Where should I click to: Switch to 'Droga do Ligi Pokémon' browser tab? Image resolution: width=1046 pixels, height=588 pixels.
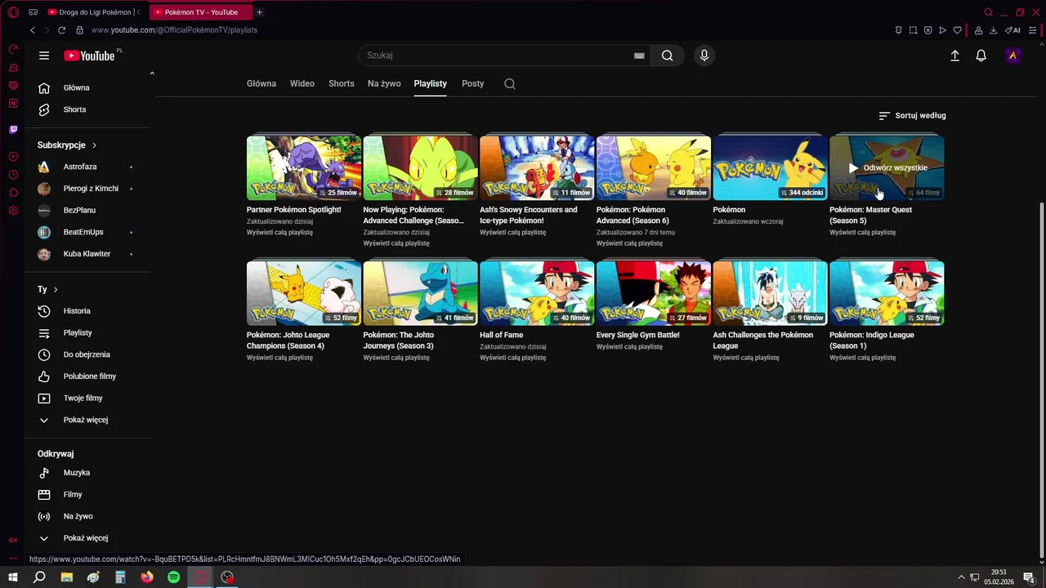point(95,12)
